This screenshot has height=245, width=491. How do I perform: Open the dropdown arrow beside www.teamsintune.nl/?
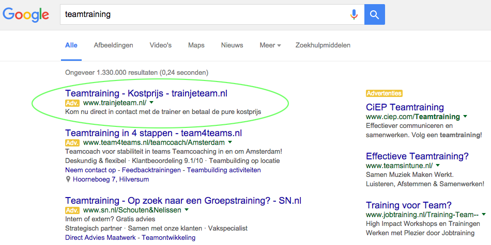pos(438,165)
